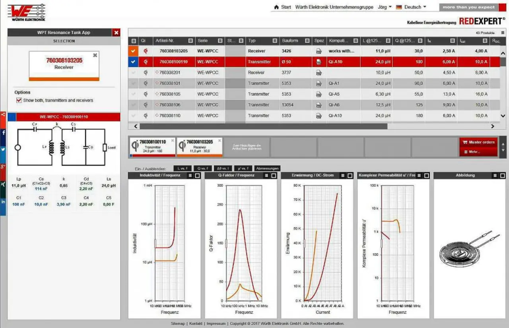Click the share icon on the social sidebar

click(3, 115)
